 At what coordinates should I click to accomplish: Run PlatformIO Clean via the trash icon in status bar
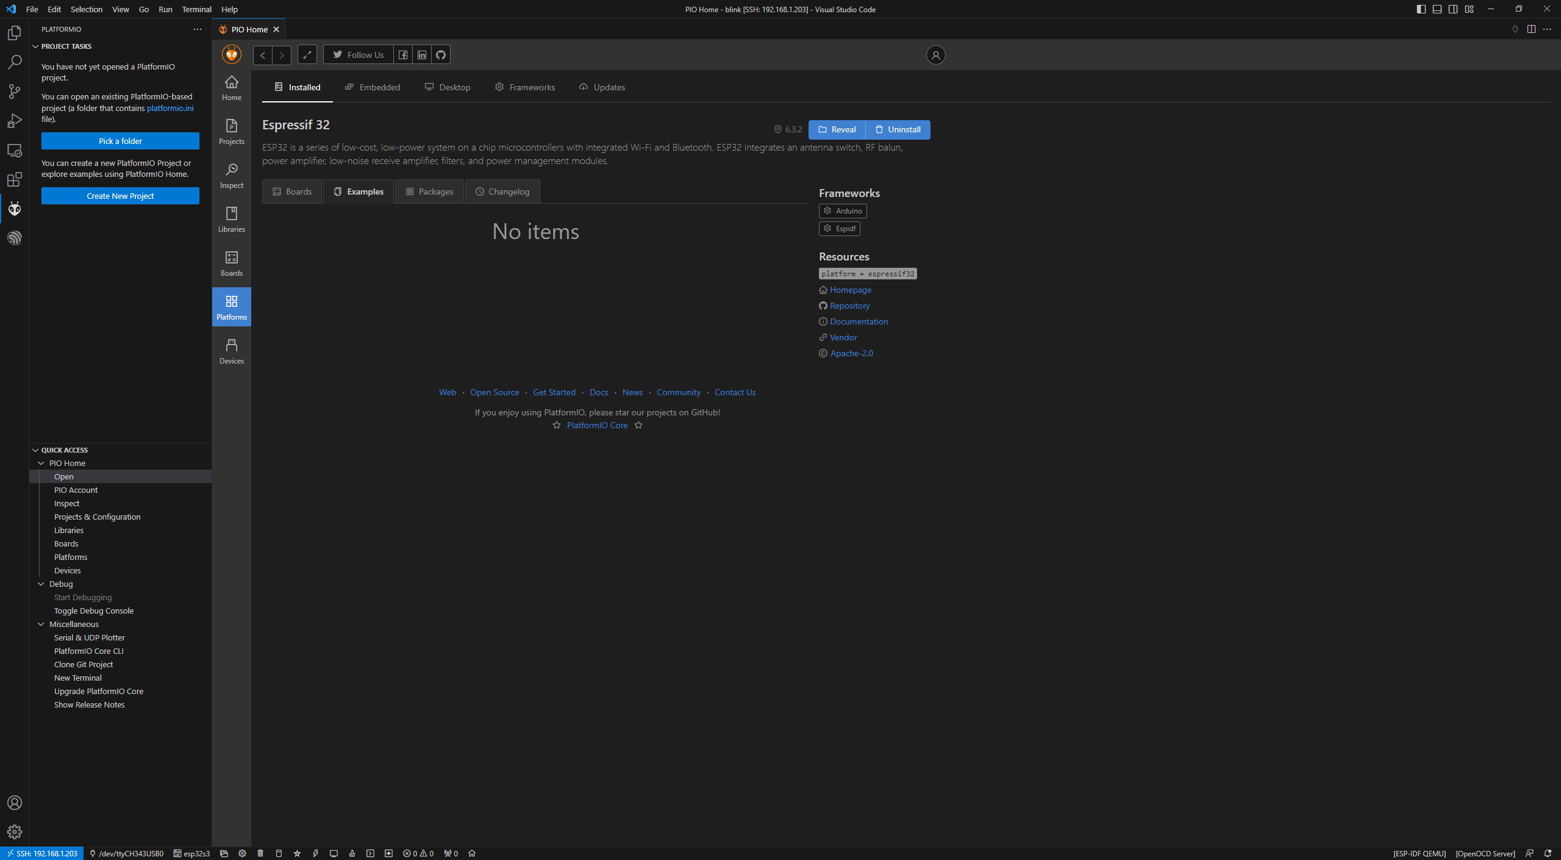point(260,853)
